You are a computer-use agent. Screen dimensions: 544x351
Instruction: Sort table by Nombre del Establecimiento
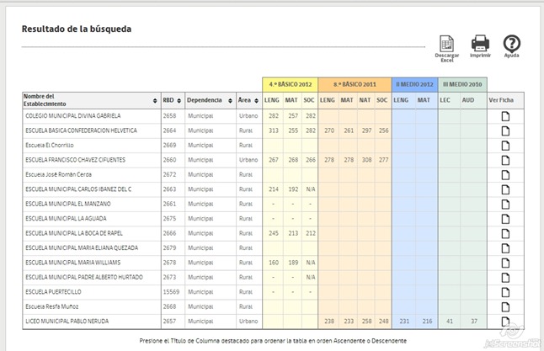(89, 100)
